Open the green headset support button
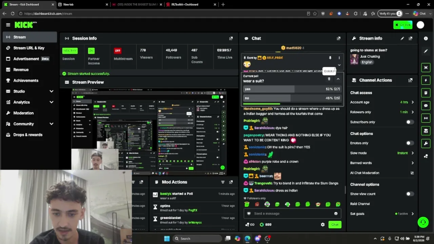Viewport: 434px width, 244px height. (423, 222)
